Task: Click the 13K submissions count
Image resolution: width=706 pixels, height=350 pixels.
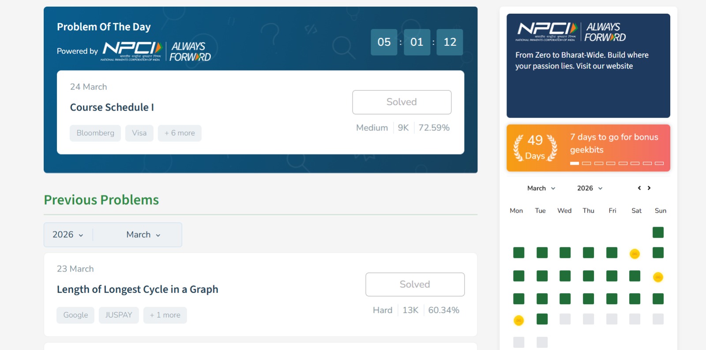Action: [x=410, y=310]
